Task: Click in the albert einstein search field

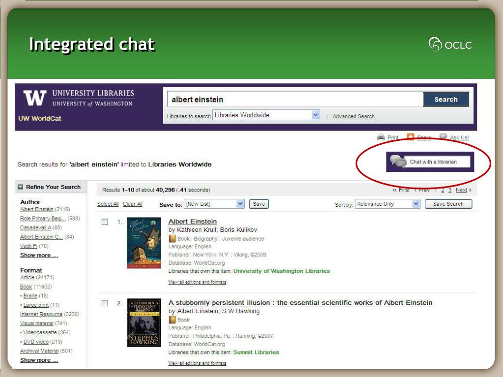Action: (x=295, y=99)
